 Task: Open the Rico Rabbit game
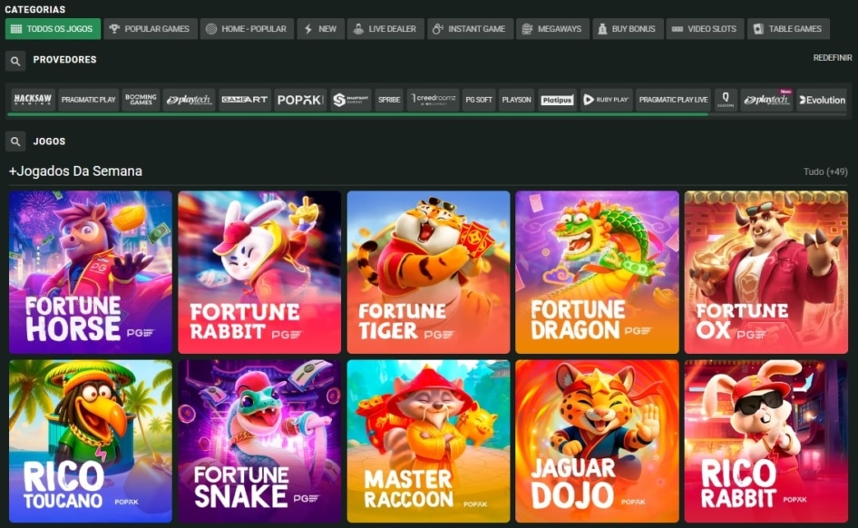tap(766, 441)
